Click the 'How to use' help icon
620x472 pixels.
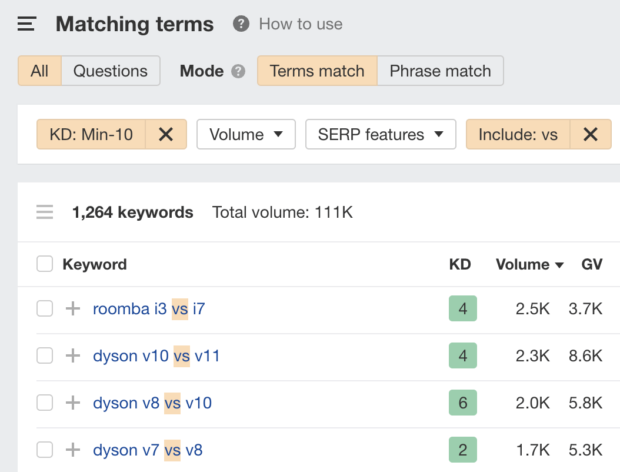[x=241, y=24]
